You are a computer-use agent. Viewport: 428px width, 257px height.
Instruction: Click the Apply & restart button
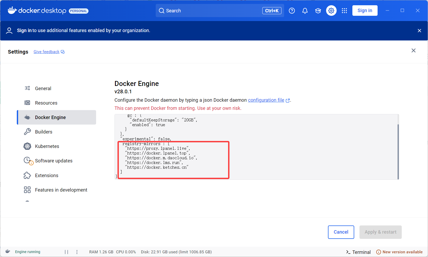pyautogui.click(x=380, y=232)
